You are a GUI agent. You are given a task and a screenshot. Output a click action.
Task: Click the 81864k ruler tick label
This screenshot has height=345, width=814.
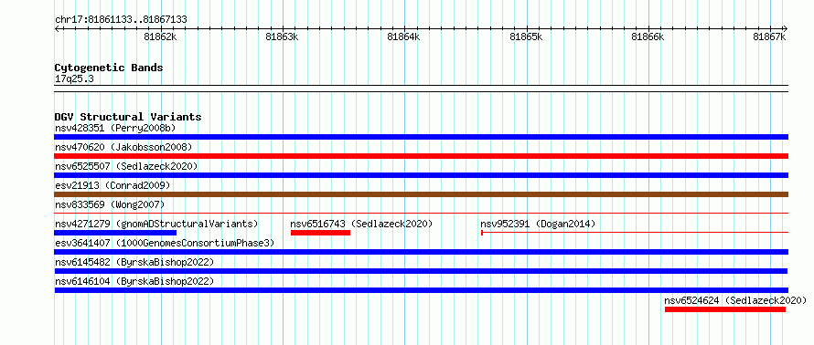click(x=404, y=37)
